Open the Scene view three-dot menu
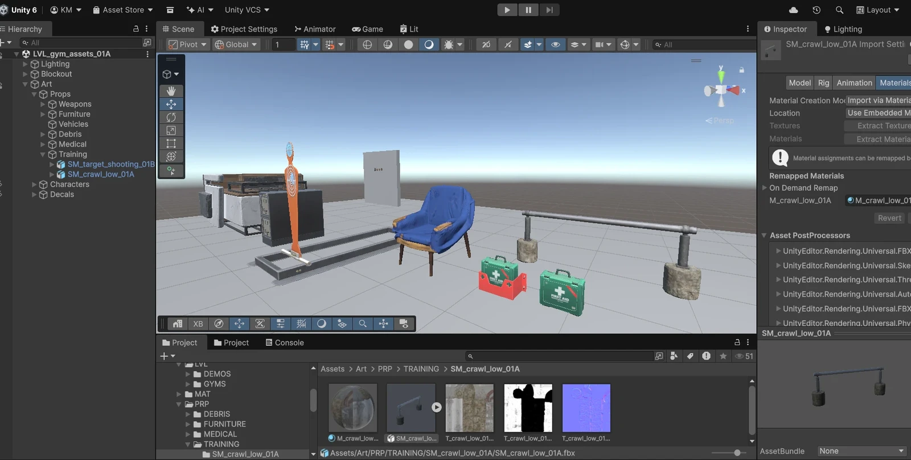The width and height of the screenshot is (911, 460). (748, 28)
